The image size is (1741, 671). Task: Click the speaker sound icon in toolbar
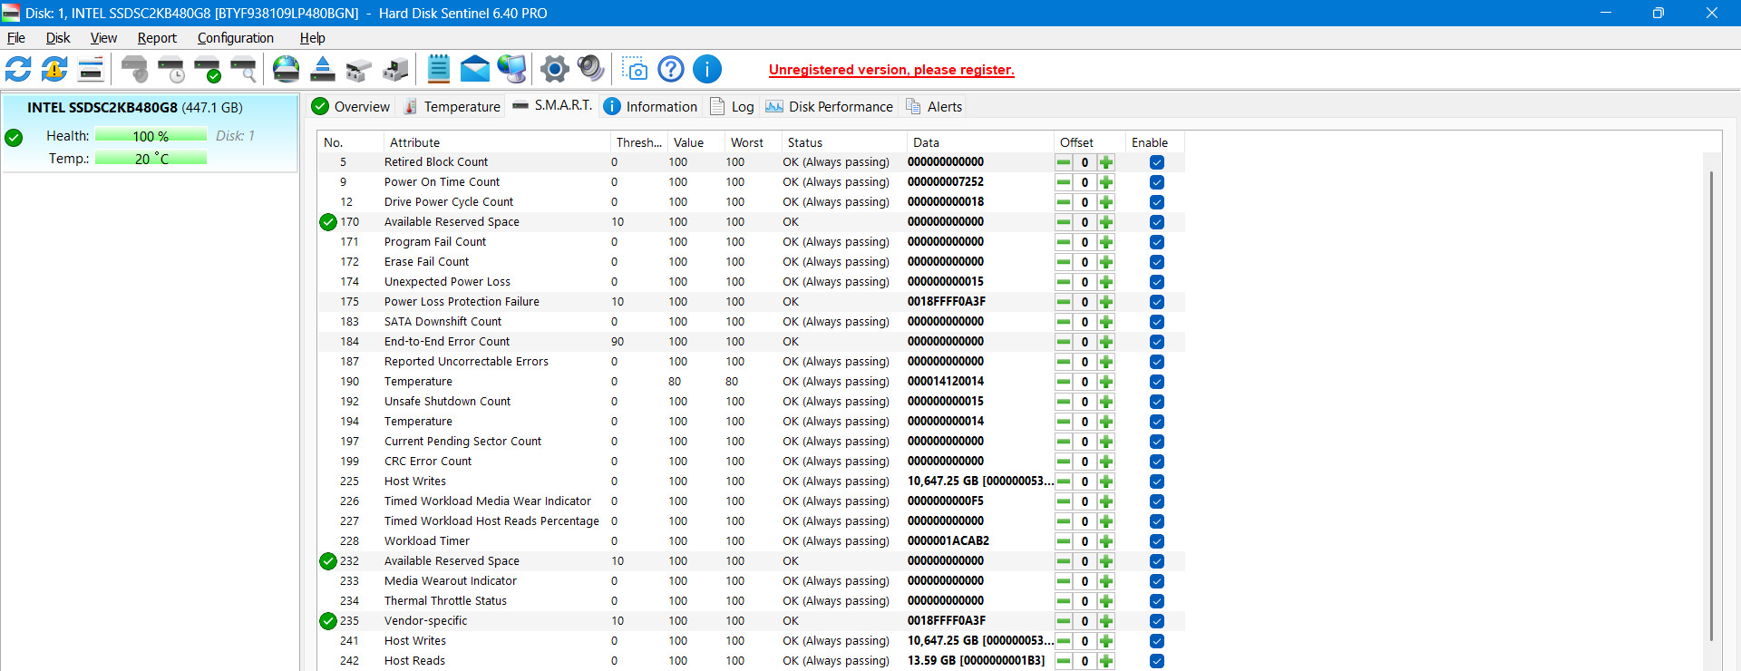pos(590,69)
